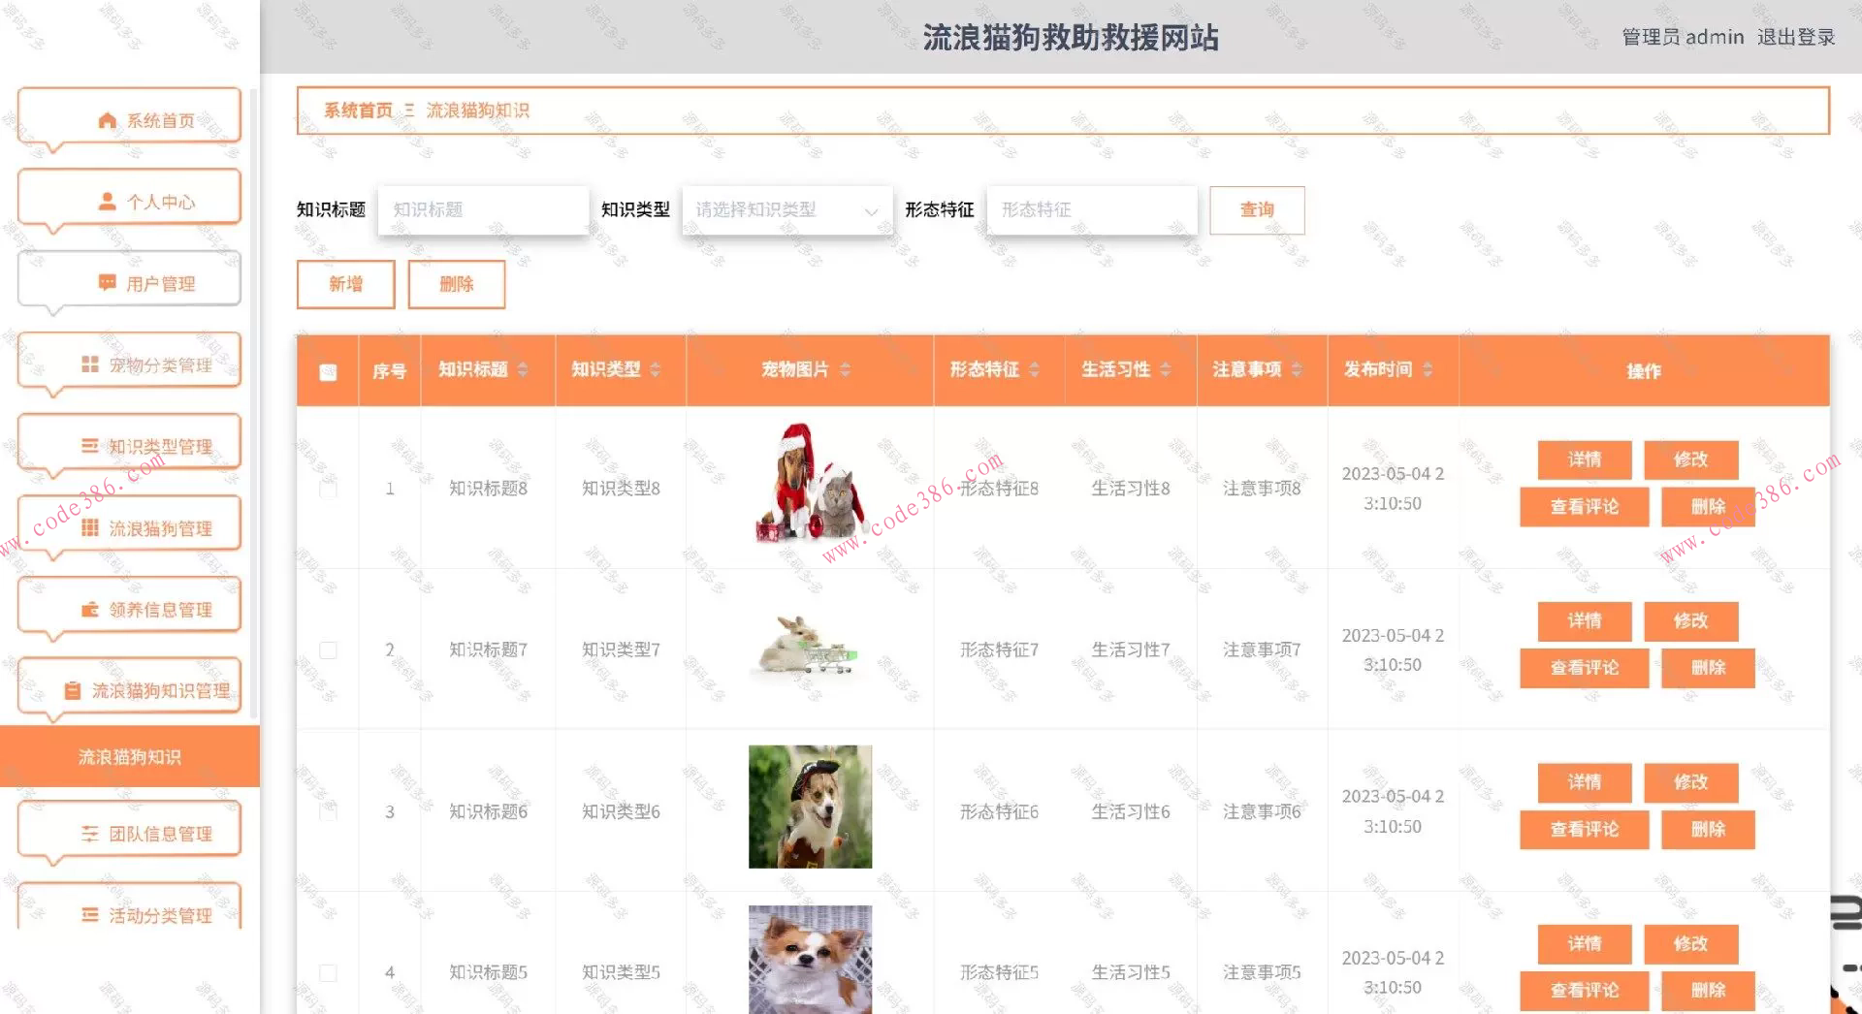
Task: Check the checkbox for row 知识标题7
Action: tap(327, 650)
